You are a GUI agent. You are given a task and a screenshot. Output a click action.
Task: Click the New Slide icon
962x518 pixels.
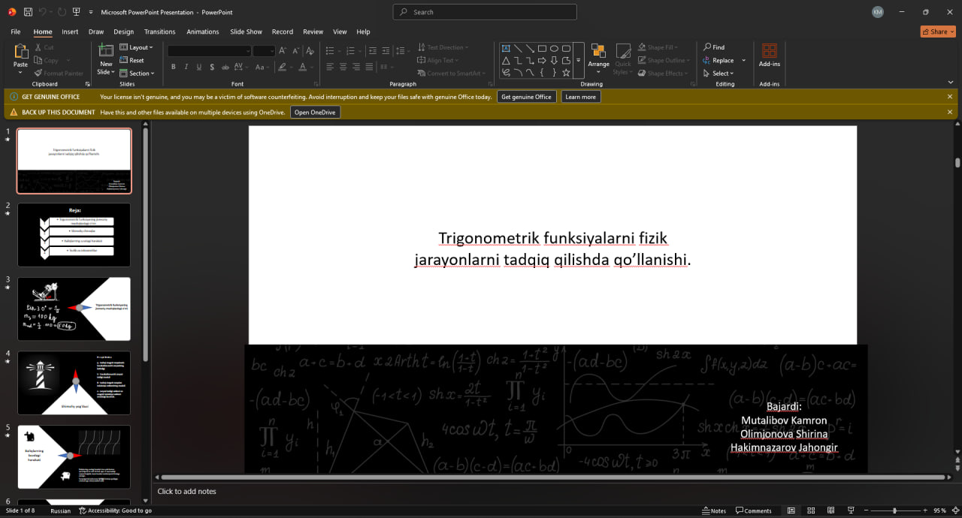tap(106, 50)
